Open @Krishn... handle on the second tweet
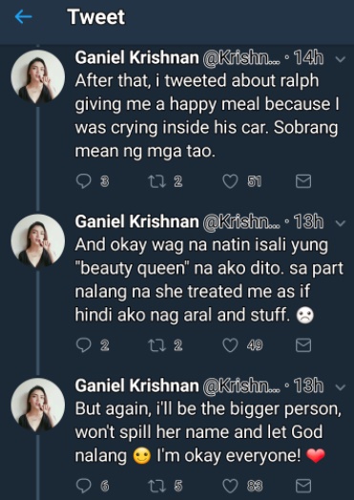Image resolution: width=354 pixels, height=500 pixels. [241, 221]
